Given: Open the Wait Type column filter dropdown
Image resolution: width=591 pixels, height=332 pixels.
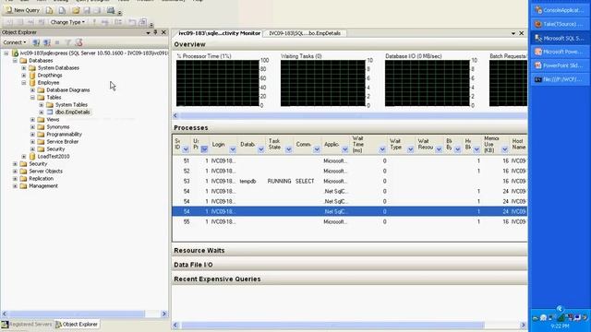Looking at the screenshot, I should (x=410, y=149).
